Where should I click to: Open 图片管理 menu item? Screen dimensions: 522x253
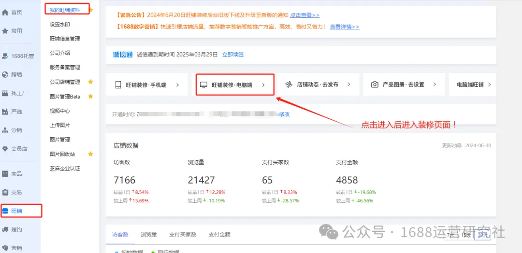60,140
